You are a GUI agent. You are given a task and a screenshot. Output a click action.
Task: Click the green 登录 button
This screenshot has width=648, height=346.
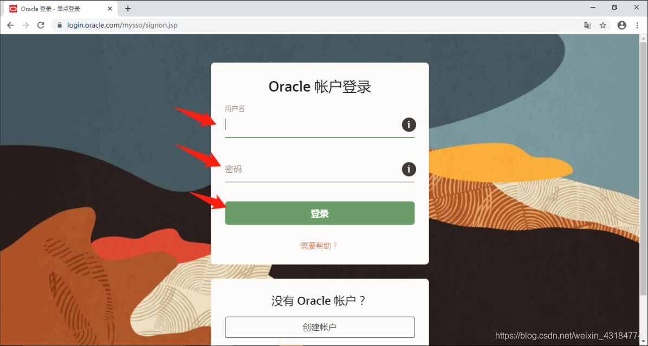pyautogui.click(x=320, y=213)
